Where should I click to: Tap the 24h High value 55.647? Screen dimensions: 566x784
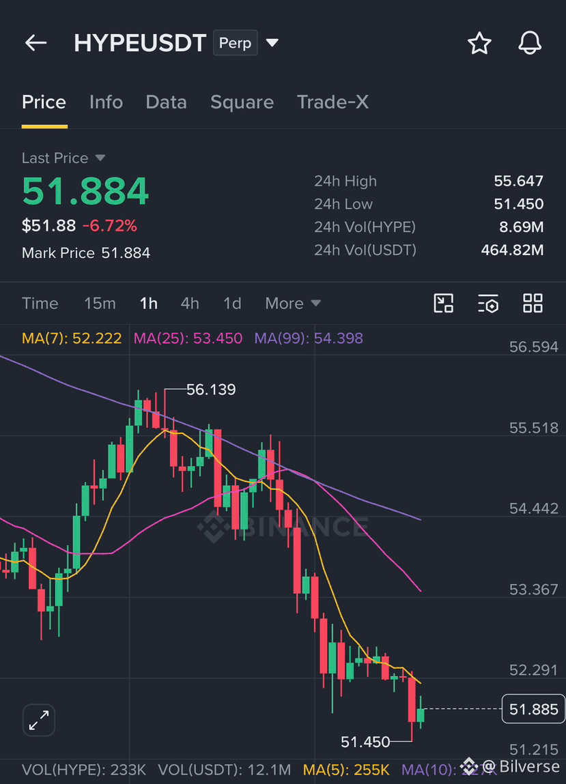pyautogui.click(x=518, y=181)
